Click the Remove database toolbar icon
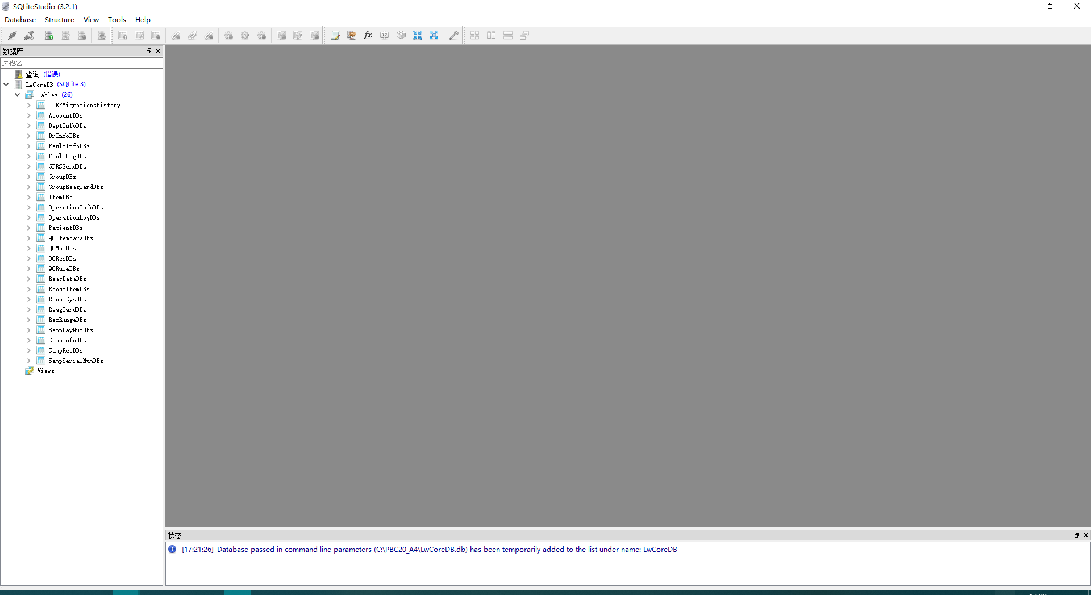The height and width of the screenshot is (595, 1091). coord(82,35)
